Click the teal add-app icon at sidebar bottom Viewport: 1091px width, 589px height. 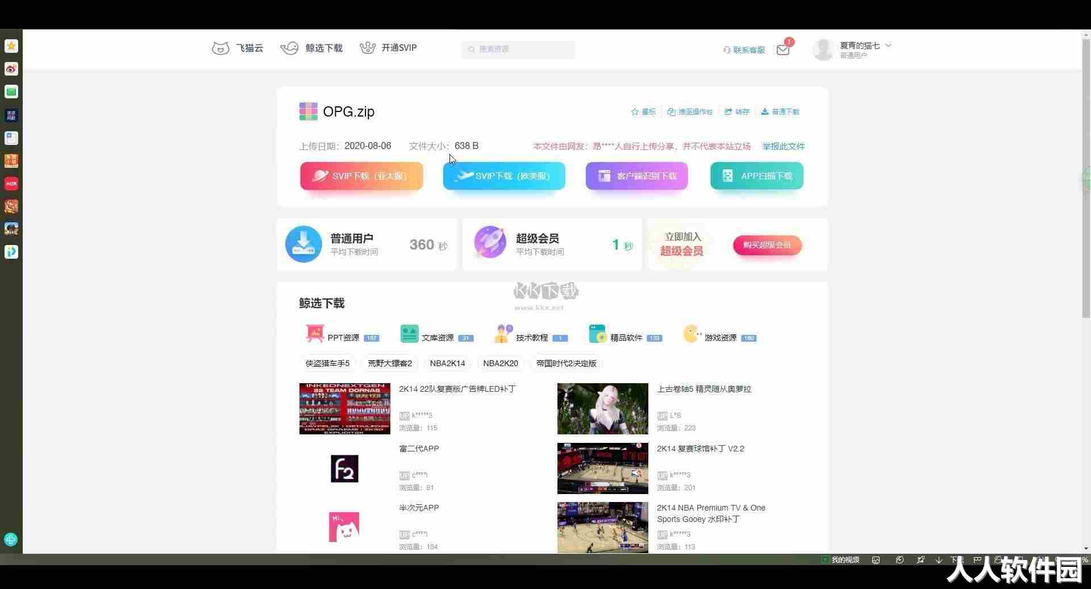(11, 540)
